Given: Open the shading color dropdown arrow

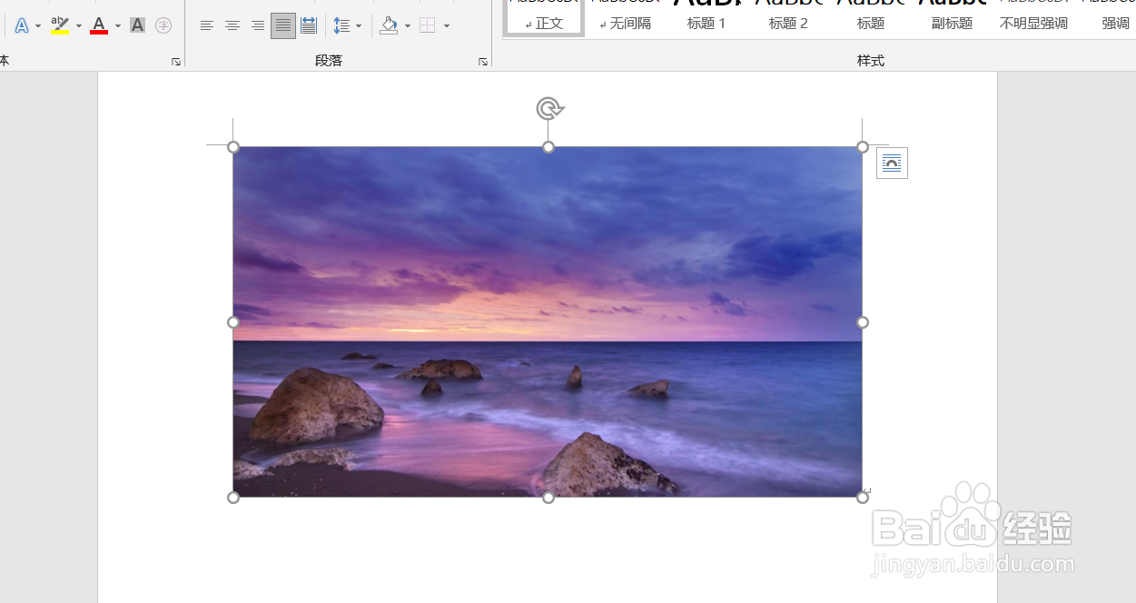Looking at the screenshot, I should pos(408,26).
